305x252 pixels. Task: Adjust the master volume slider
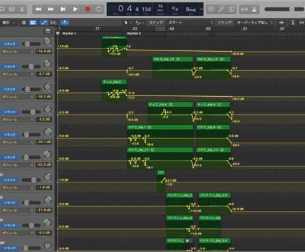click(284, 9)
